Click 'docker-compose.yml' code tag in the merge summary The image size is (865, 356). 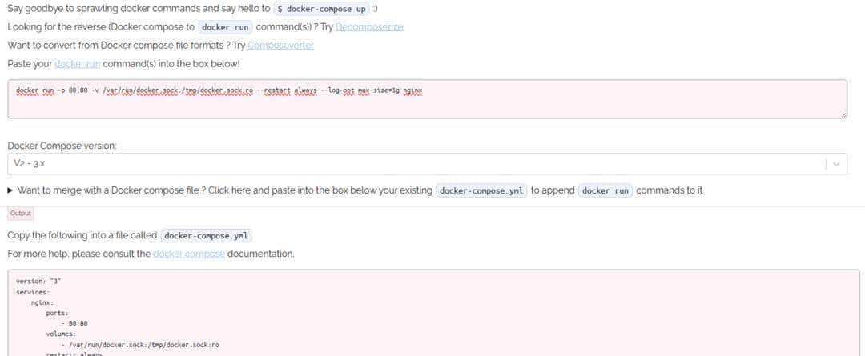tap(481, 190)
